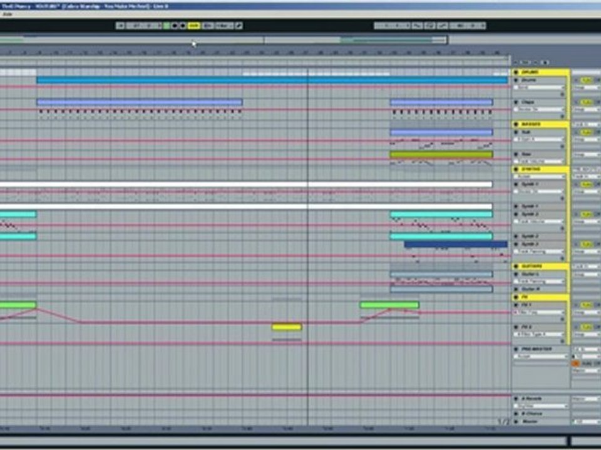Screen dimensions: 601x450
Task: Open Claps track automation device chooser
Action: 539,110
